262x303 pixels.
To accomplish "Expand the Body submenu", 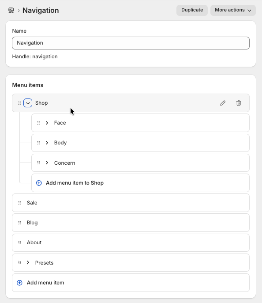I will click(x=47, y=143).
